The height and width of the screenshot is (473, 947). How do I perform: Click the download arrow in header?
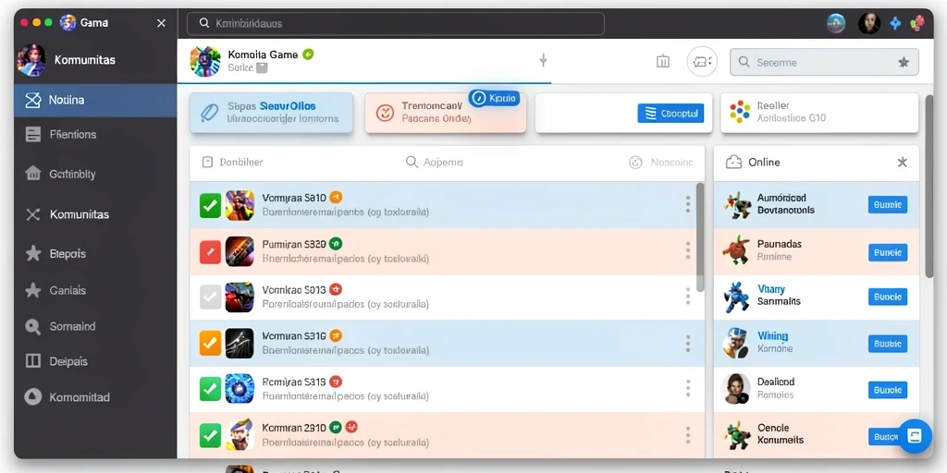click(x=543, y=60)
